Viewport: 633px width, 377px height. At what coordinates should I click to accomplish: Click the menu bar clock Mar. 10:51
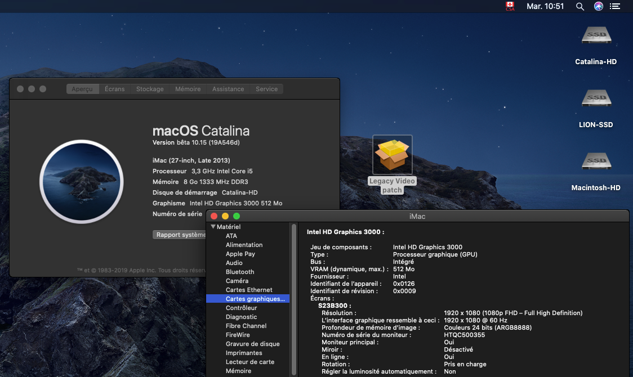(545, 6)
